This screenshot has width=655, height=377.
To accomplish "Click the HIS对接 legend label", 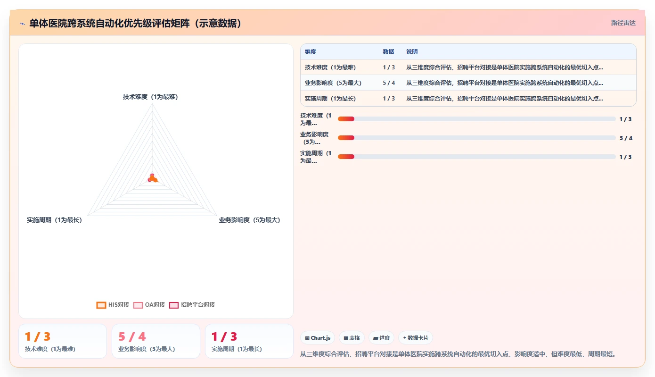I will pos(119,305).
